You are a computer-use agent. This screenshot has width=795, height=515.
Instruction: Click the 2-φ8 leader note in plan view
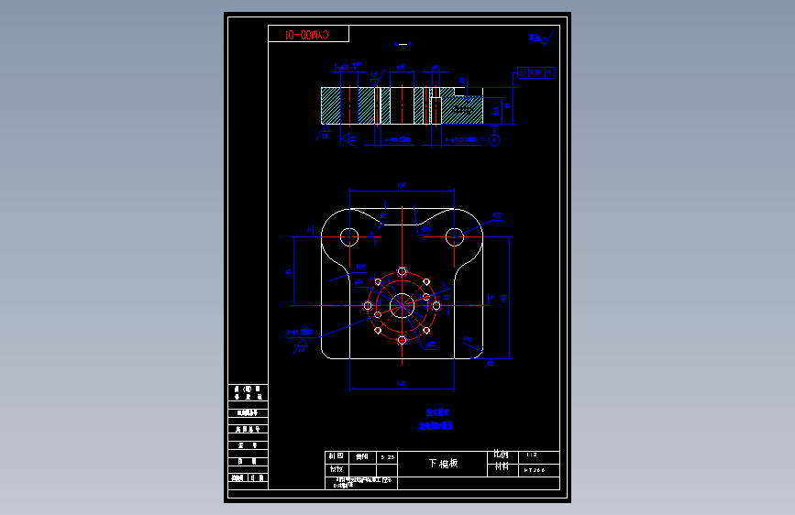(300, 333)
